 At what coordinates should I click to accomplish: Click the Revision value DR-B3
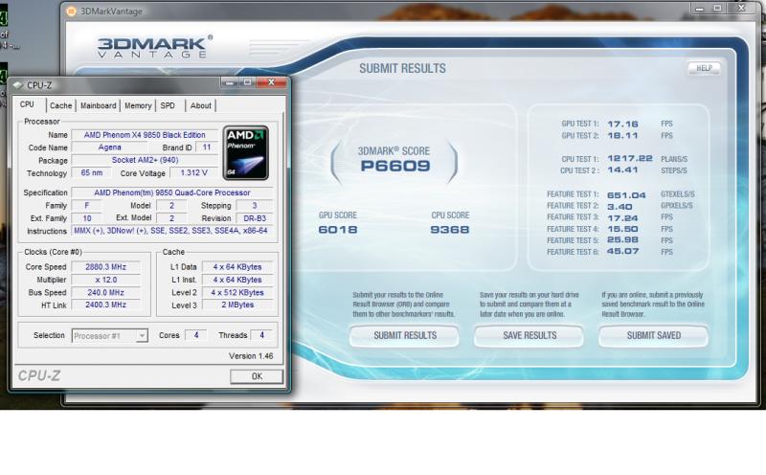(255, 218)
